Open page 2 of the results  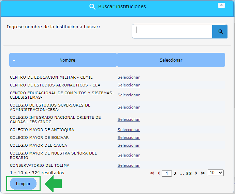[x=175, y=173]
